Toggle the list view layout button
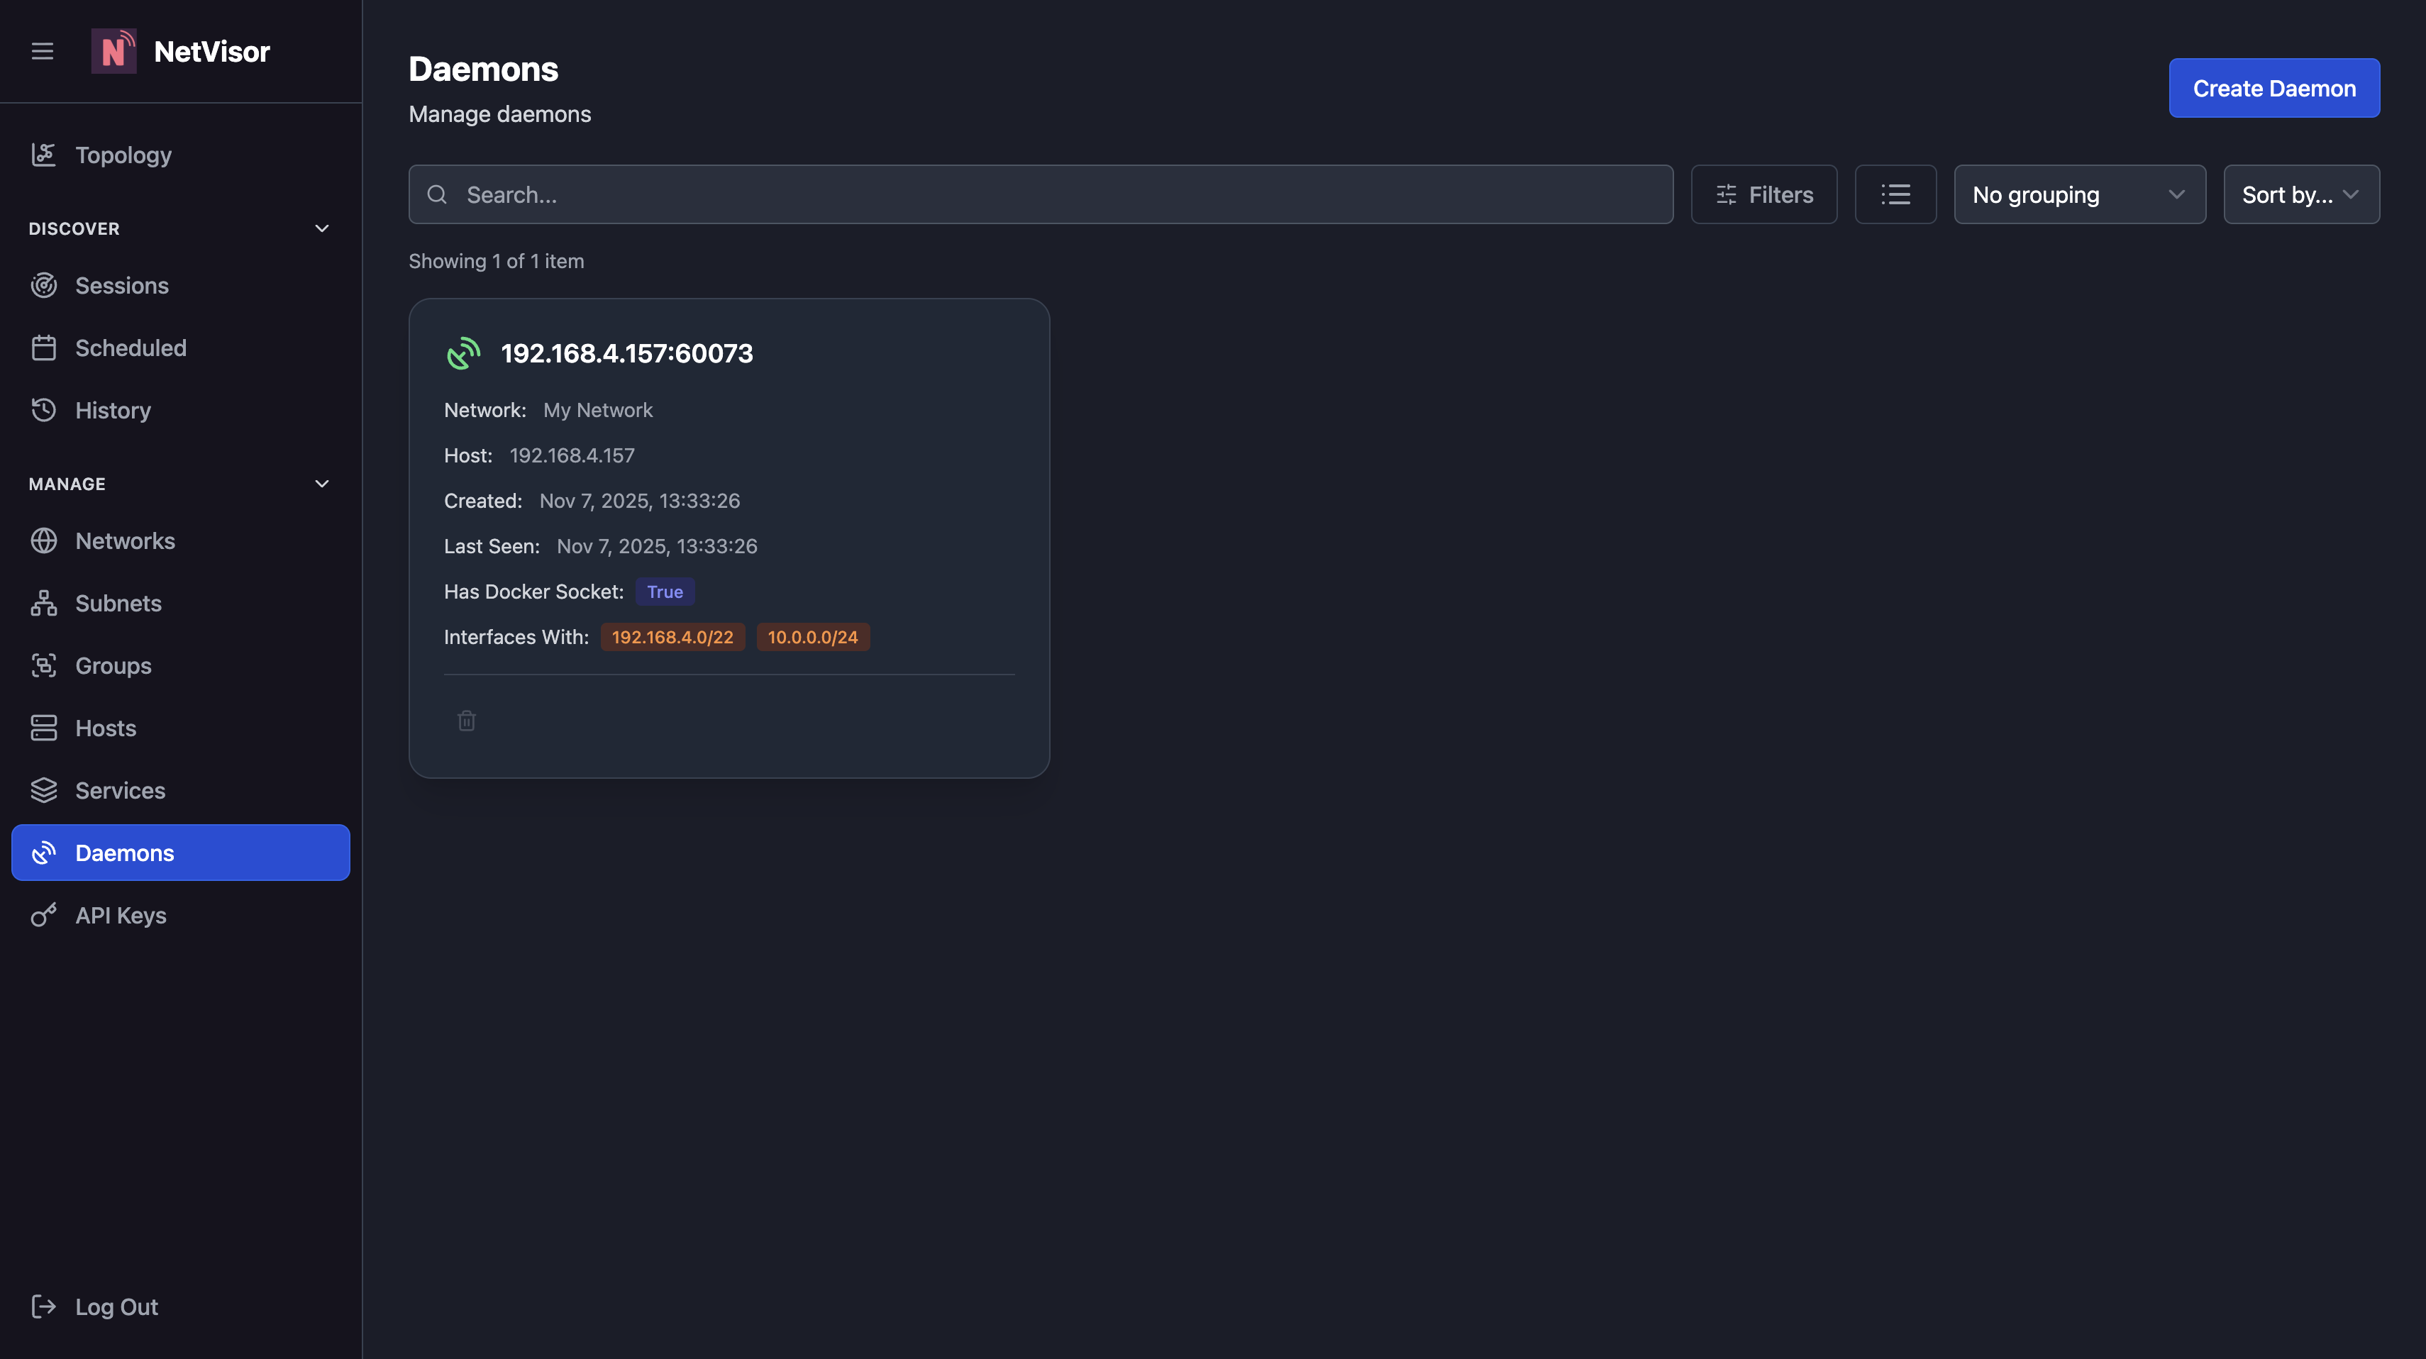Viewport: 2426px width, 1359px height. 1896,194
